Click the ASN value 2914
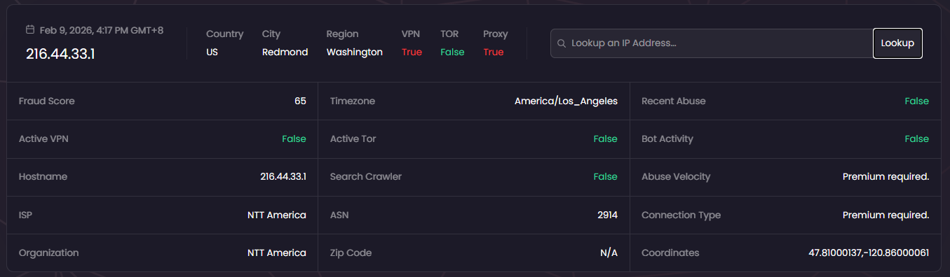The image size is (950, 277). point(607,215)
